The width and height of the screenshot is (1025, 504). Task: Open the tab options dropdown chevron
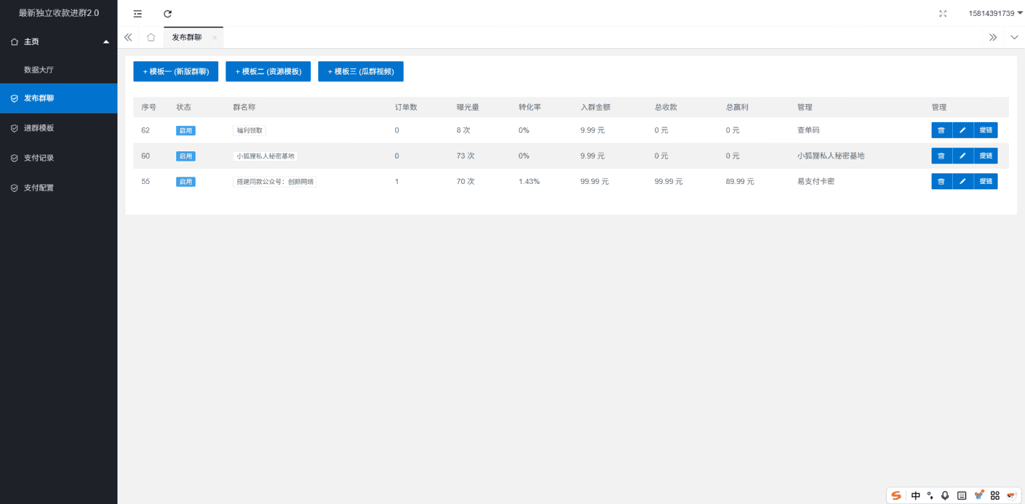(x=1014, y=37)
